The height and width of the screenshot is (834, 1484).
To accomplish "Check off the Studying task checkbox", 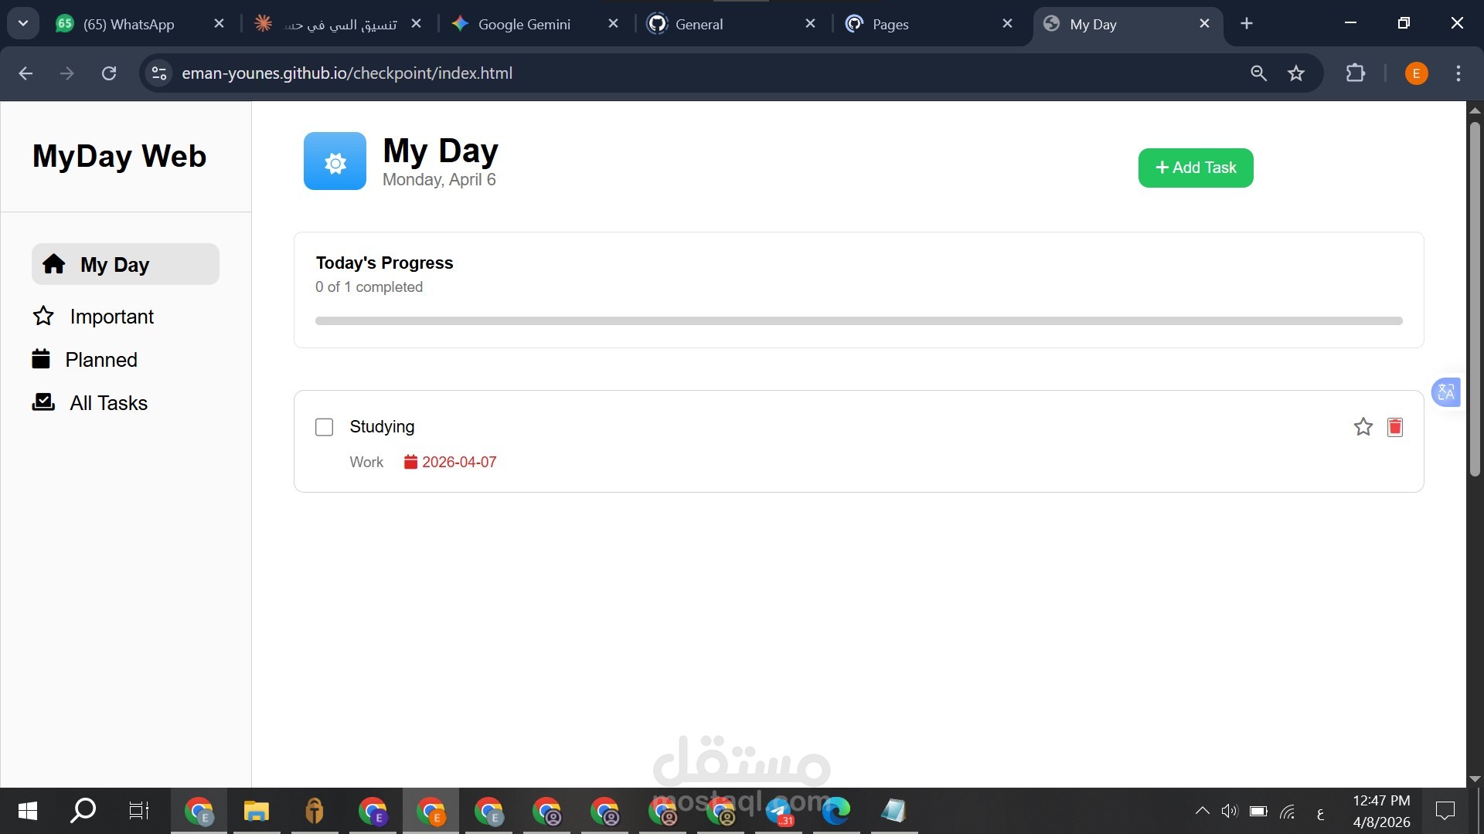I will 324,427.
